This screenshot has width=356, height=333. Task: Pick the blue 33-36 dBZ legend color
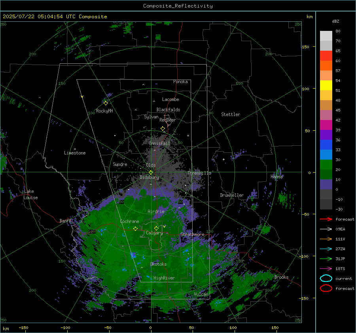326,145
